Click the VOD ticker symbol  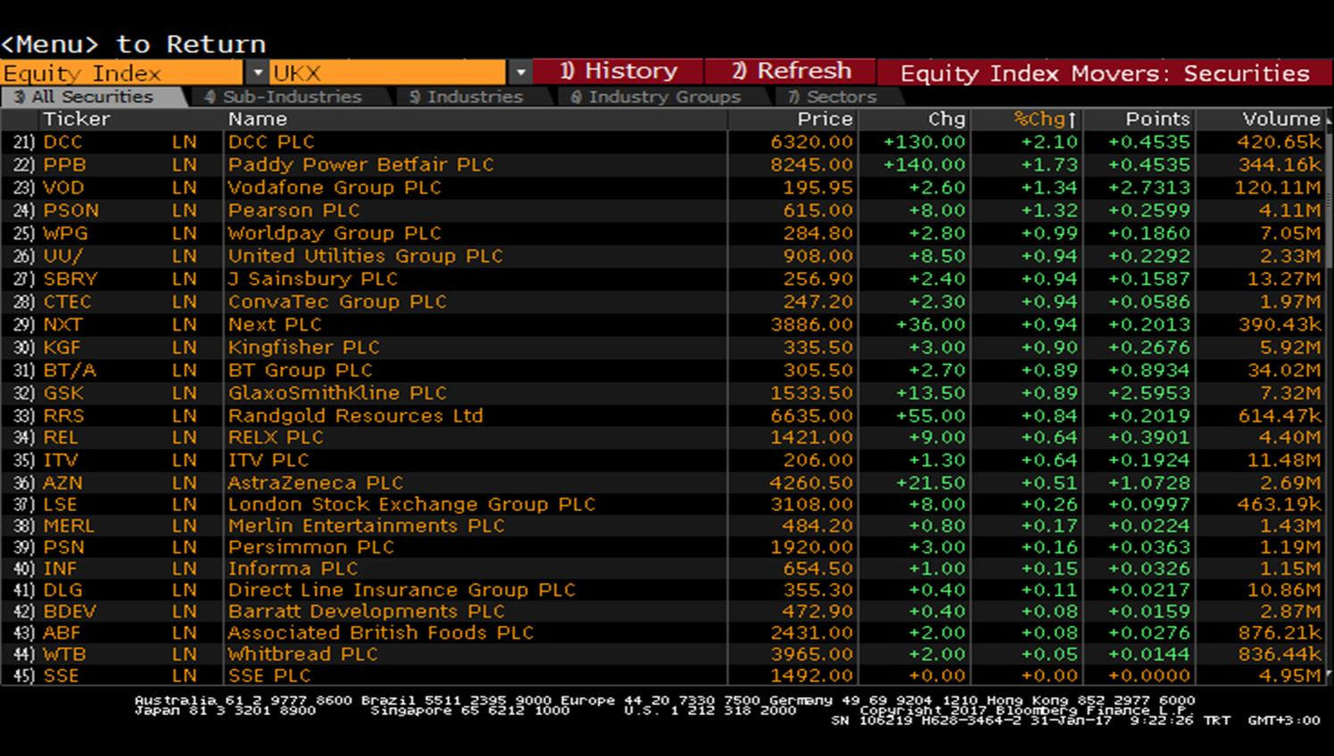(63, 187)
